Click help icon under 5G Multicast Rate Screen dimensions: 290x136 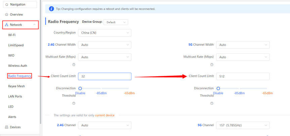tap(212, 64)
